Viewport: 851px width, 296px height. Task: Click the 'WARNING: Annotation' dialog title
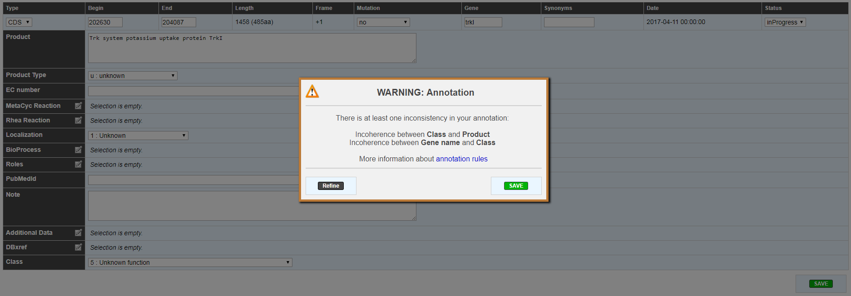click(425, 92)
